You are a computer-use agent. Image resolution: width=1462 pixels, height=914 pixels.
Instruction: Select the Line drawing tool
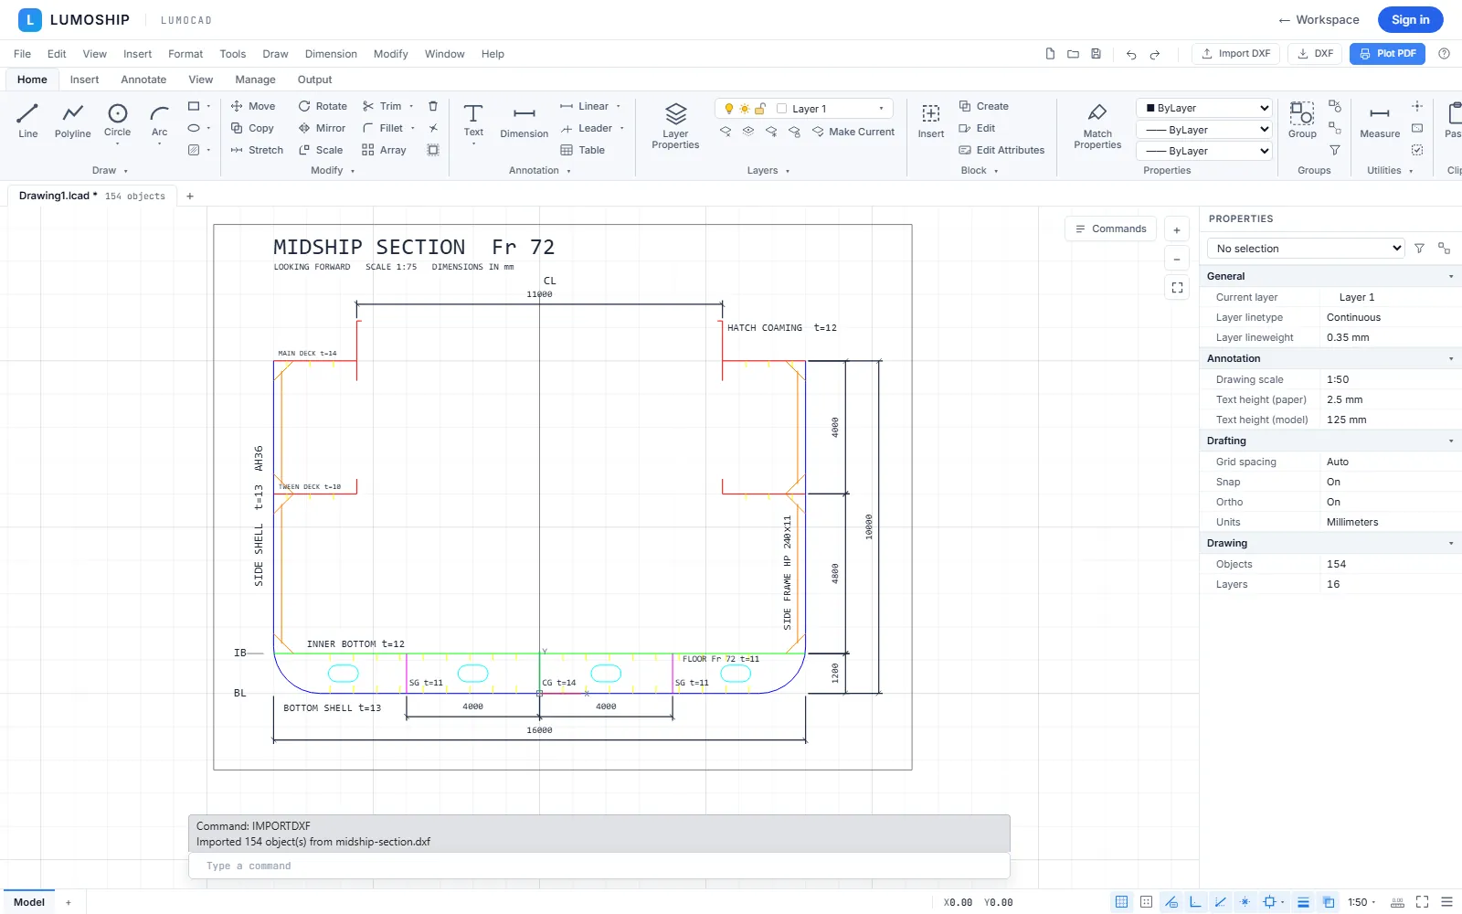27,121
